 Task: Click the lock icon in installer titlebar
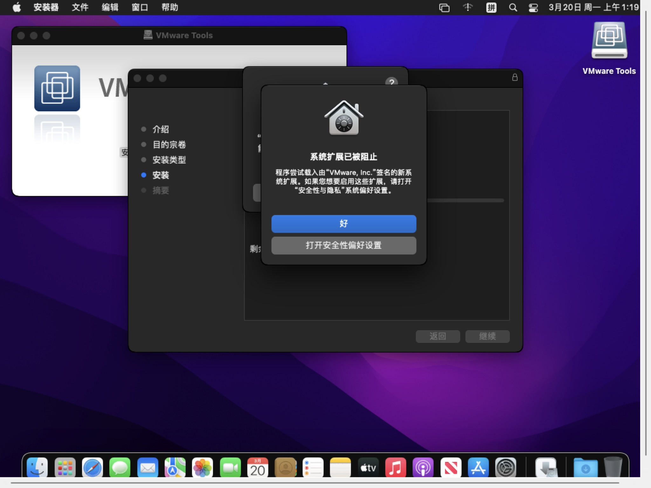click(515, 77)
